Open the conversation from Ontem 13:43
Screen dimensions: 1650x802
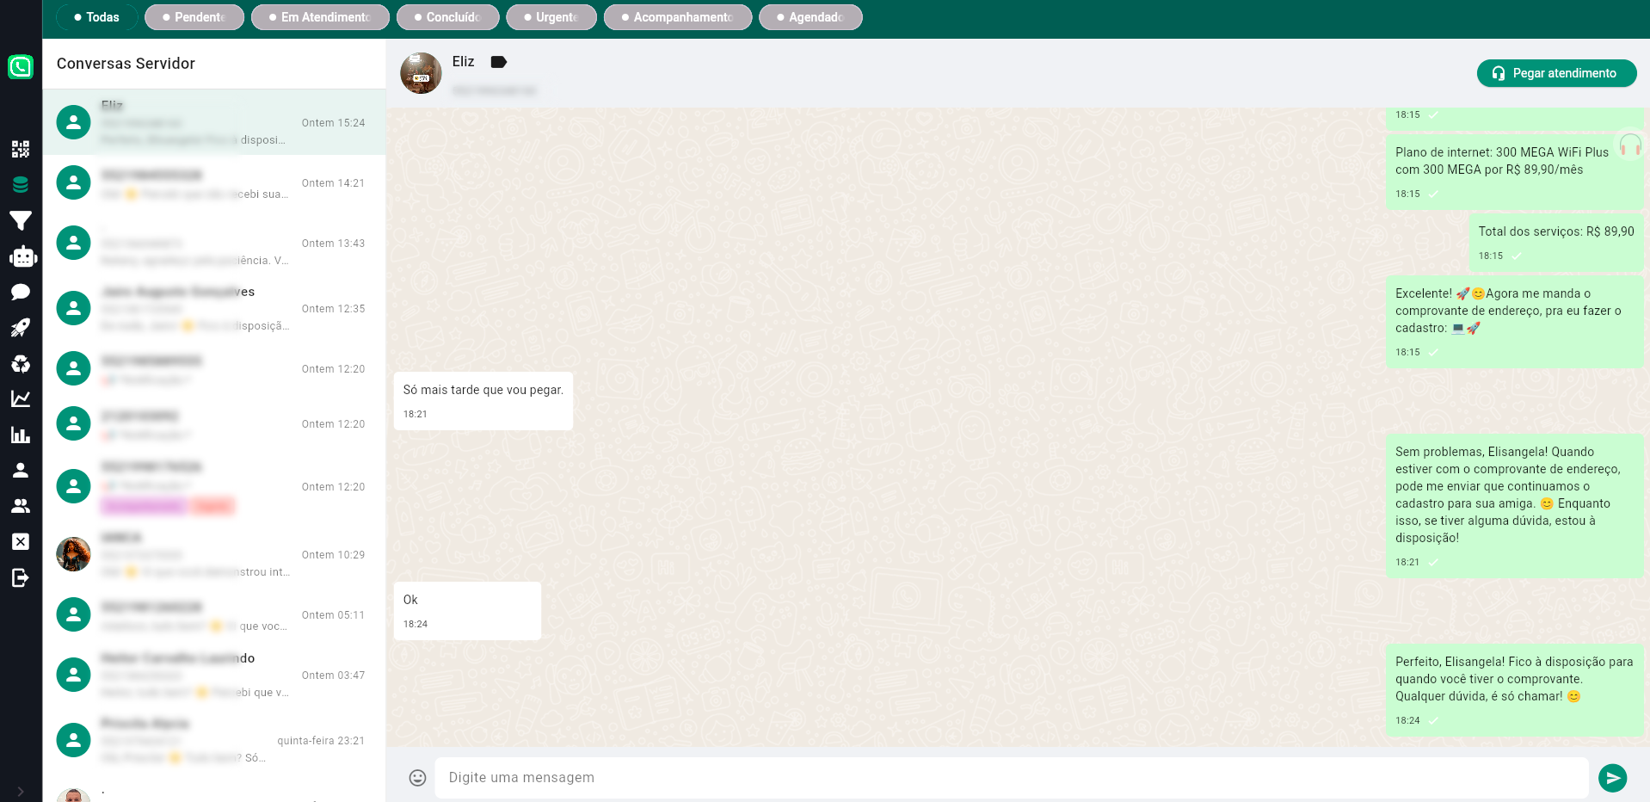[214, 244]
